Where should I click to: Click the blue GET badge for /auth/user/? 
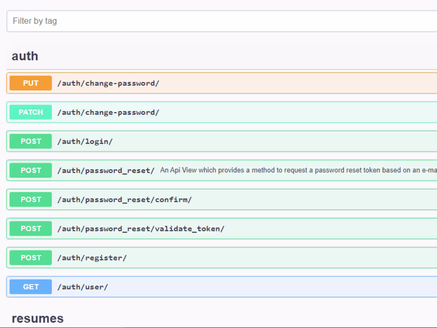coord(30,286)
